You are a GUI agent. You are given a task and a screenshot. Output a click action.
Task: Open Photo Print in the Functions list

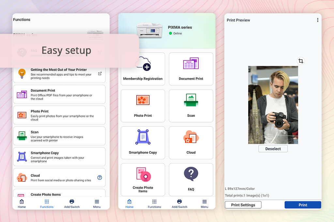pos(59,115)
